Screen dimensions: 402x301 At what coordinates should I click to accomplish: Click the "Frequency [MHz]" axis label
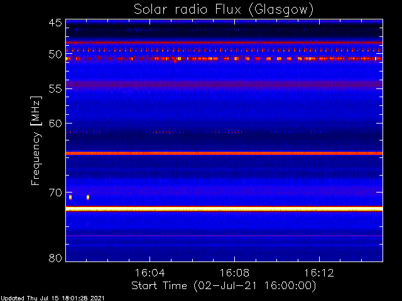pos(36,140)
